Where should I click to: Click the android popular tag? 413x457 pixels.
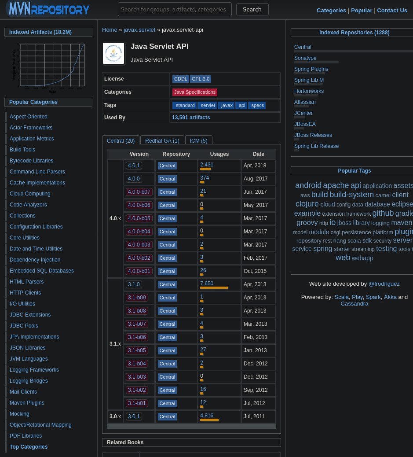coord(308,185)
